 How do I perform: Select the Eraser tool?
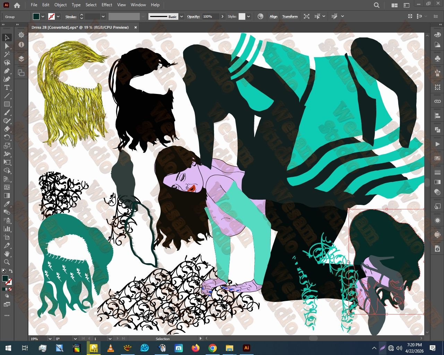[7, 129]
